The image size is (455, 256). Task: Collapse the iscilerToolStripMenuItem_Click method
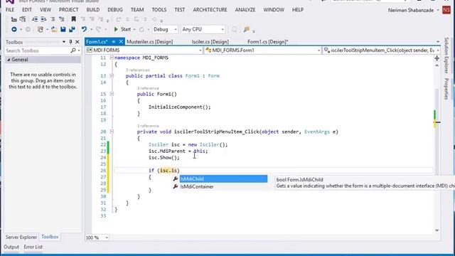point(112,132)
